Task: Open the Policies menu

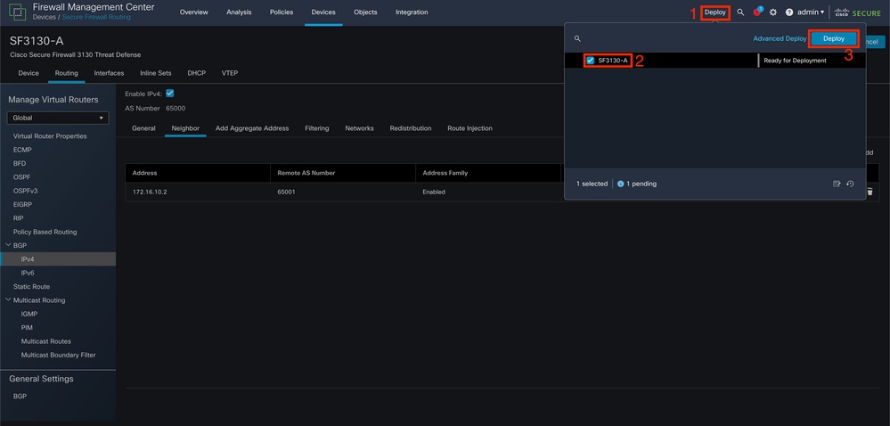Action: pyautogui.click(x=282, y=12)
